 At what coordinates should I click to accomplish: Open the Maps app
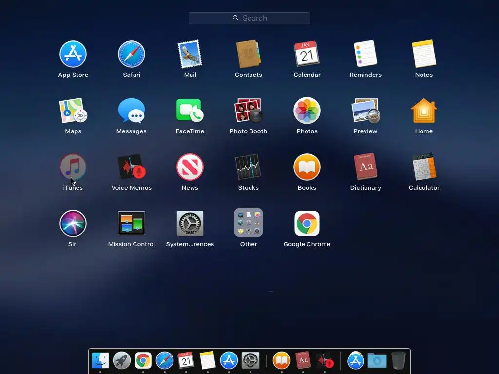point(73,111)
